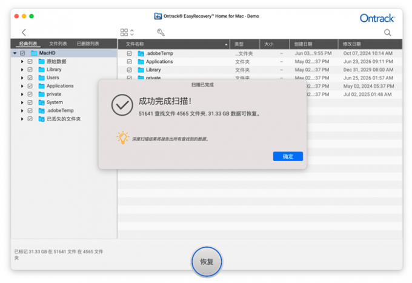The image size is (412, 283).
Task: Toggle the System tree checkbox
Action: [x=30, y=102]
